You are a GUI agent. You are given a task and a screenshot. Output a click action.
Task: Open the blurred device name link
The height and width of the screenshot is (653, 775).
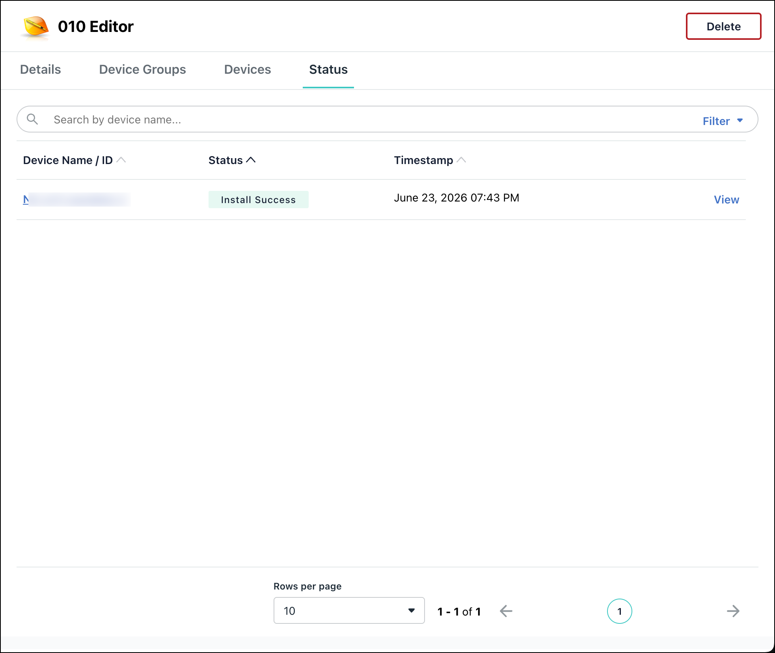click(x=76, y=200)
